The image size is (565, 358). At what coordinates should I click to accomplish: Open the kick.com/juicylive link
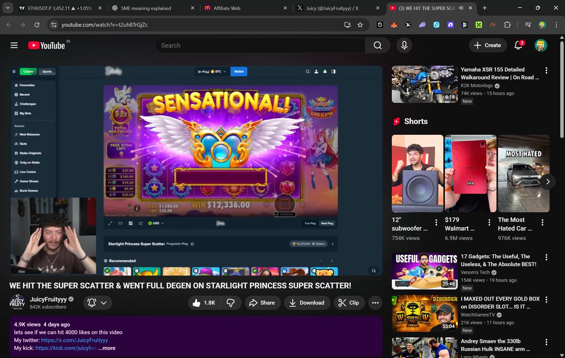pyautogui.click(x=65, y=348)
